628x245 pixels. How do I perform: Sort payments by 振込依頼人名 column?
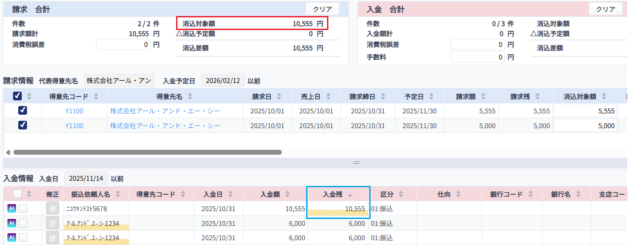[x=118, y=195]
